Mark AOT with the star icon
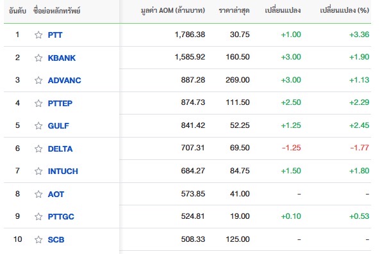Screen dimensions: 382x254 point(38,194)
